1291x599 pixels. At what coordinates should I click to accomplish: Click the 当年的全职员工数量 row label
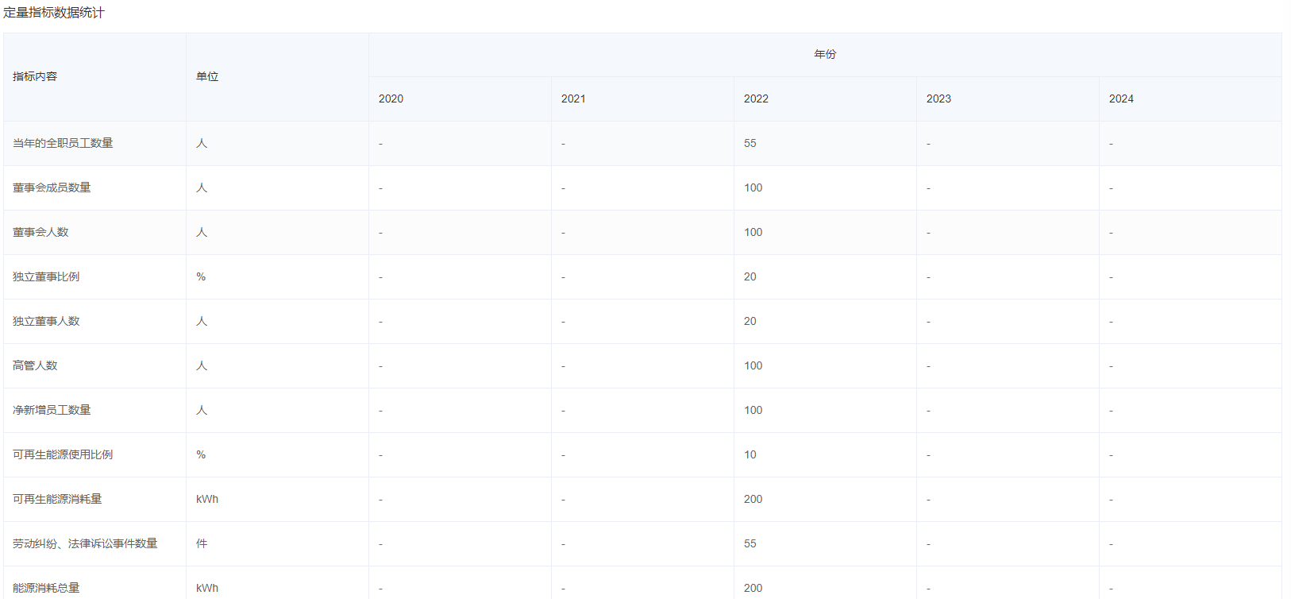point(63,143)
